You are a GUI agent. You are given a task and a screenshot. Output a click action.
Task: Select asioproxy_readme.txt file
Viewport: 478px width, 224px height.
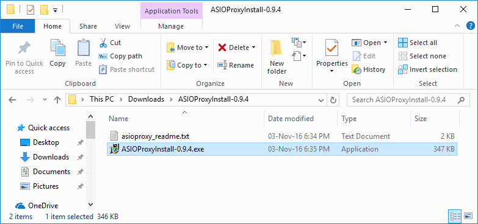282,136
